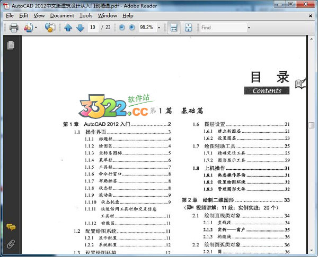
Task: Open the View menu
Action: coord(39,15)
